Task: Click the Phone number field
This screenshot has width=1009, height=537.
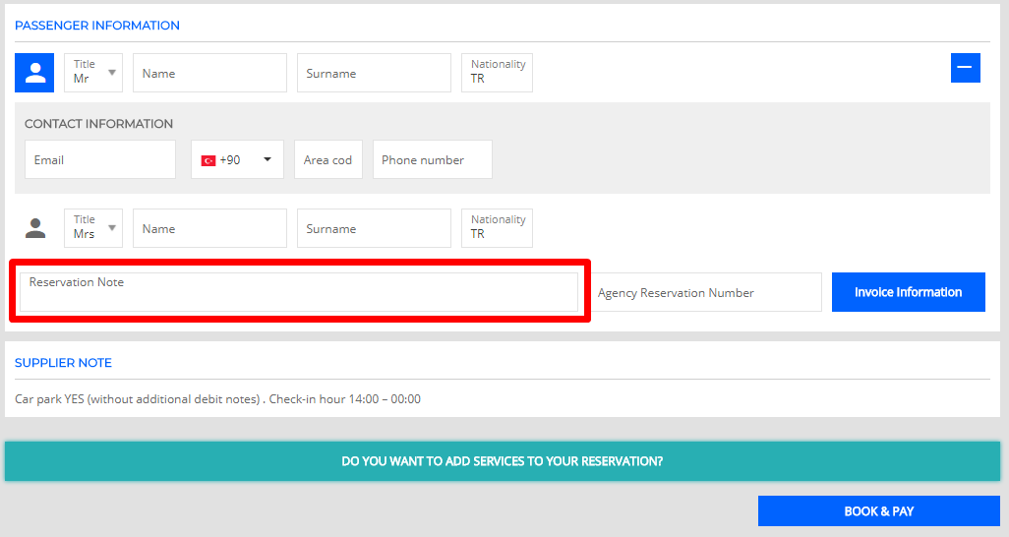Action: tap(432, 159)
